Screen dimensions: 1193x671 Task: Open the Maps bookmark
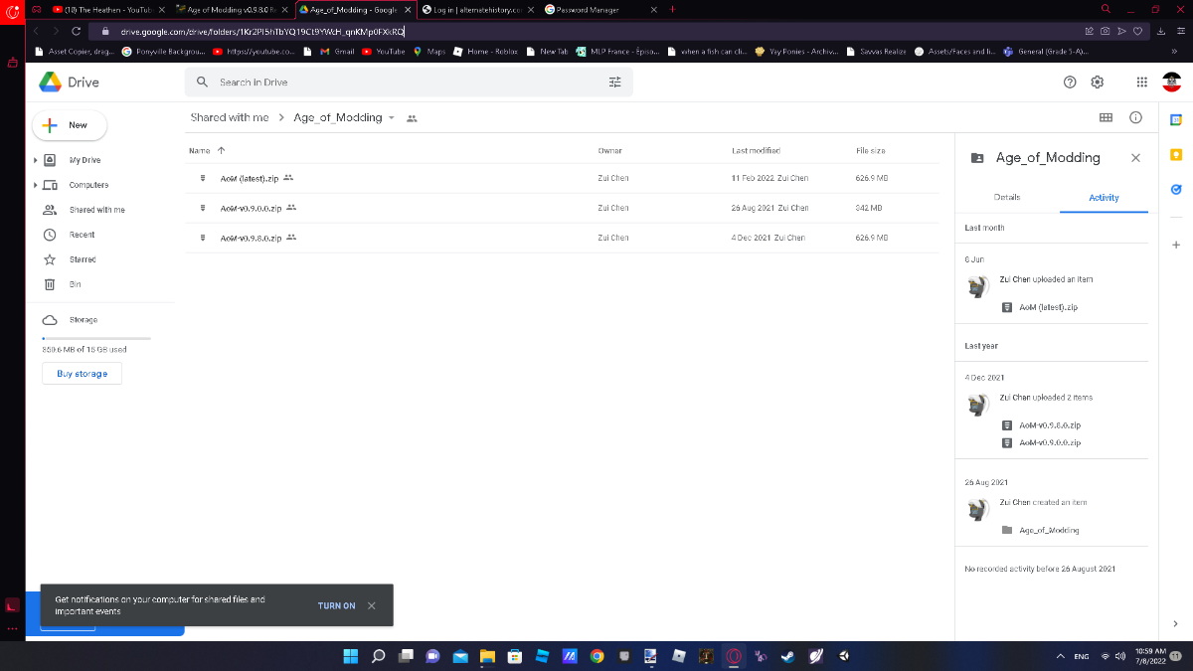coord(429,51)
